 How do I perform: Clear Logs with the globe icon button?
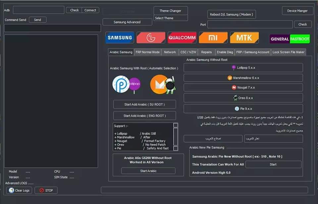click(19, 190)
